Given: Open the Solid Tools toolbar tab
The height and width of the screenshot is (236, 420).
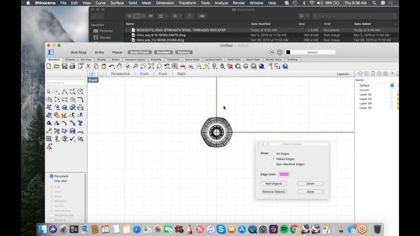Looking at the screenshot, I should point(234,60).
